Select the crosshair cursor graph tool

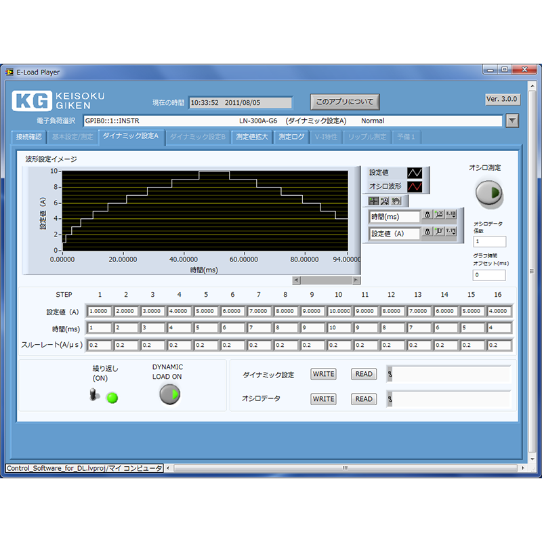click(x=373, y=201)
